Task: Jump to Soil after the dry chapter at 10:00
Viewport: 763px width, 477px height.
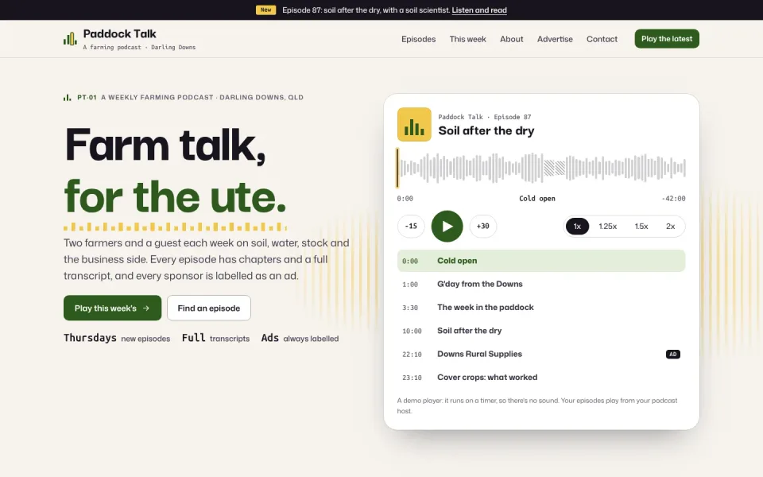Action: tap(541, 331)
